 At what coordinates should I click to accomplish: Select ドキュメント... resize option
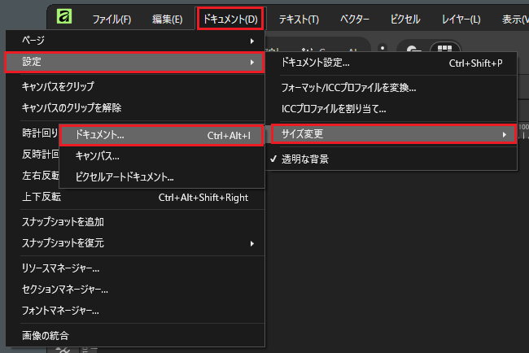(x=161, y=135)
